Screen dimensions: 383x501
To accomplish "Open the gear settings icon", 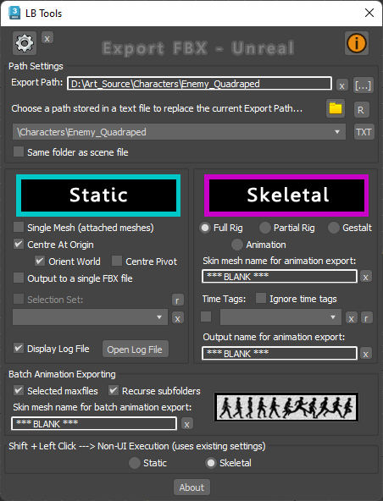I will pyautogui.click(x=25, y=43).
